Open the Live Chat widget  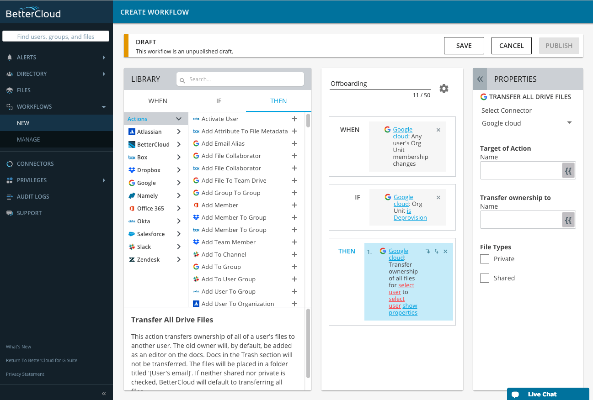point(548,394)
